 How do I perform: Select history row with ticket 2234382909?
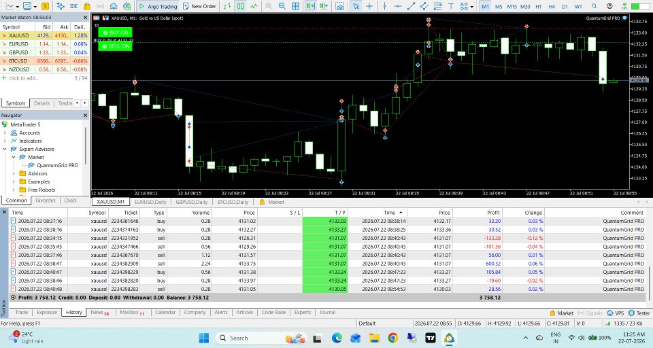click(327, 264)
